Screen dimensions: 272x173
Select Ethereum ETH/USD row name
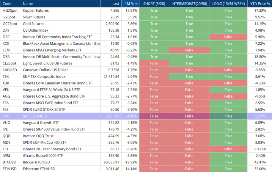pyautogui.click(x=39, y=169)
